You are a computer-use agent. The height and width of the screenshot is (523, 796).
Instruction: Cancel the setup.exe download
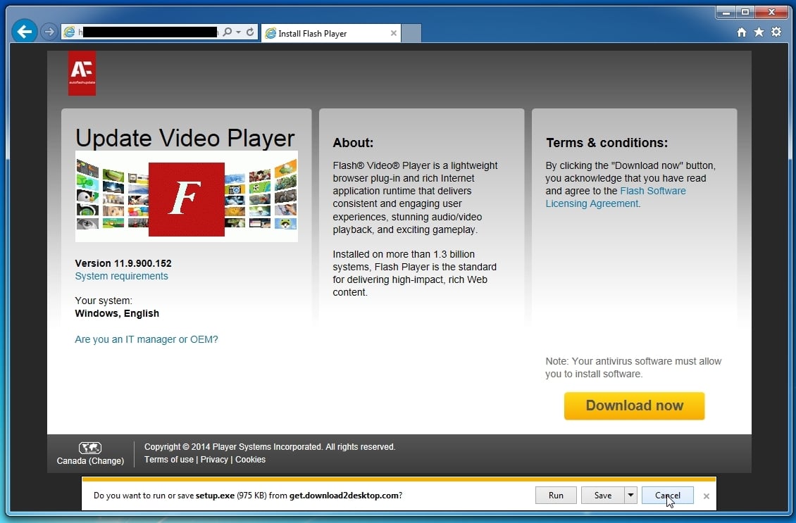[668, 495]
